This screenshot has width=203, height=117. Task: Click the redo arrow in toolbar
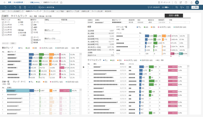[x=11, y=8]
